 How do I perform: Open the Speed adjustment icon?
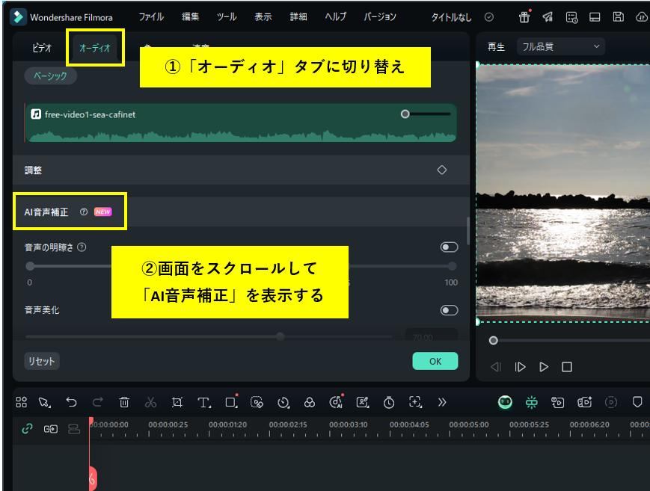(283, 402)
